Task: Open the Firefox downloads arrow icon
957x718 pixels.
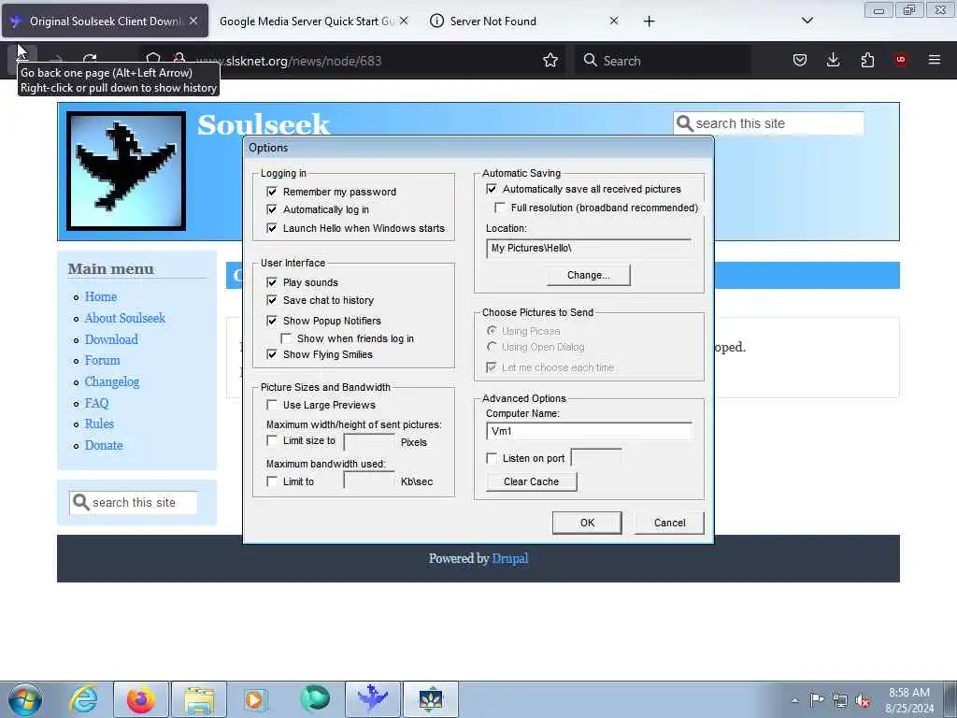Action: [x=833, y=60]
